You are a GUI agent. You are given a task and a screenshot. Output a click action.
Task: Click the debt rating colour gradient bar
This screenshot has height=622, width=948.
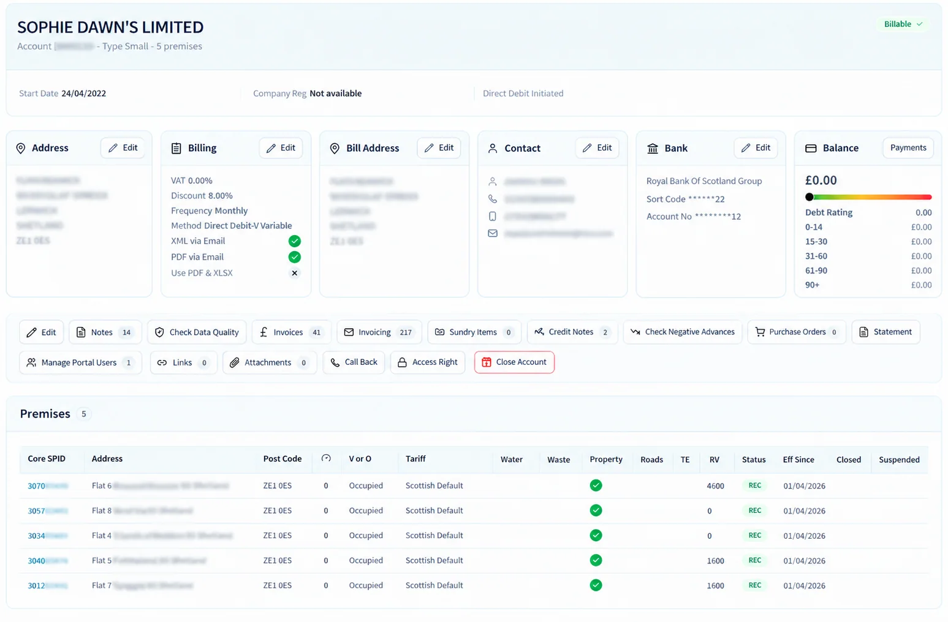[x=869, y=197]
